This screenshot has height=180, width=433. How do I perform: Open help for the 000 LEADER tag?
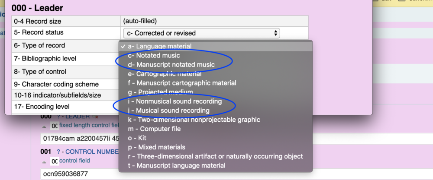[x=59, y=117]
